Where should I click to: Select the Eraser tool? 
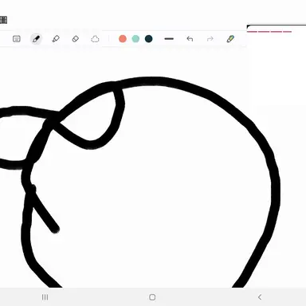pyautogui.click(x=76, y=39)
